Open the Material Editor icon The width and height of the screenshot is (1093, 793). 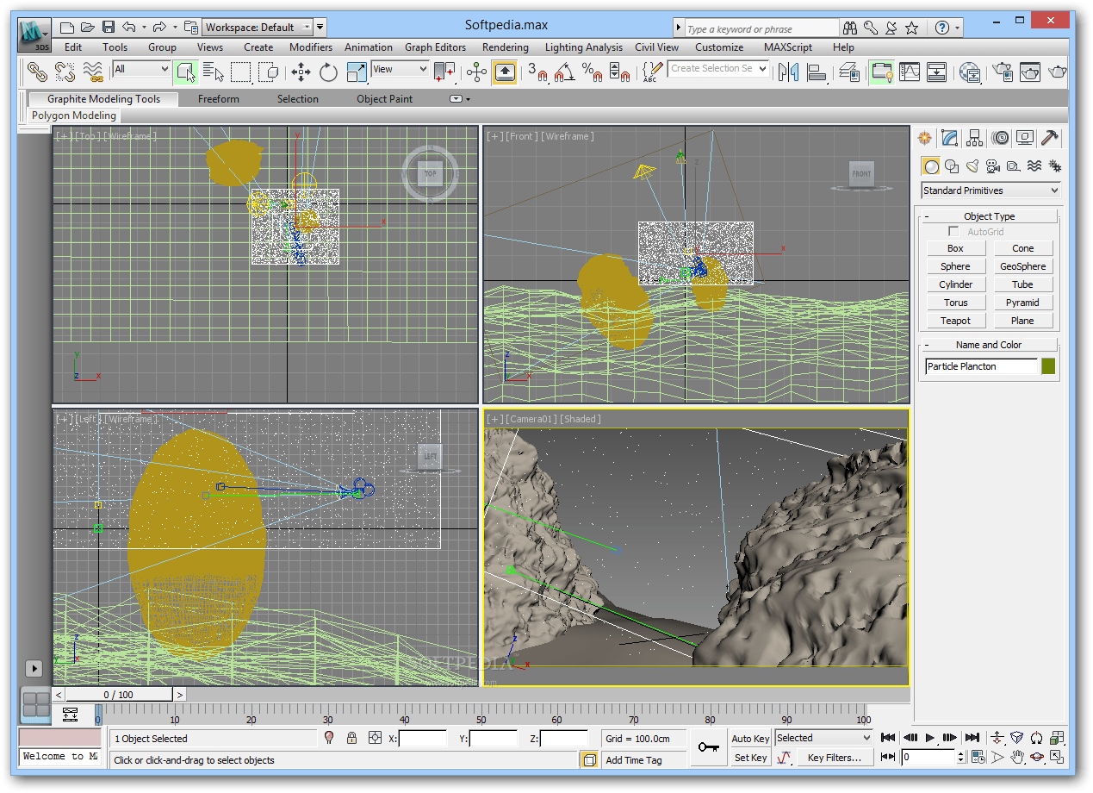click(971, 72)
